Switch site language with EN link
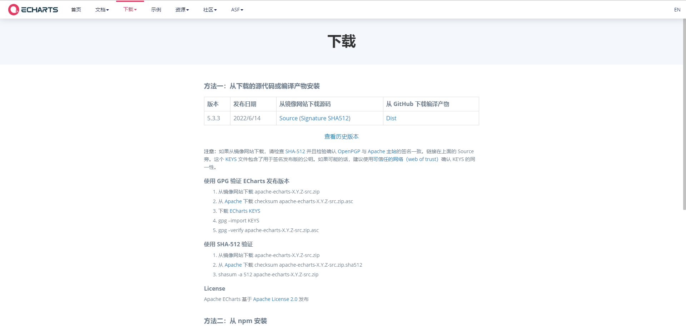 [677, 10]
